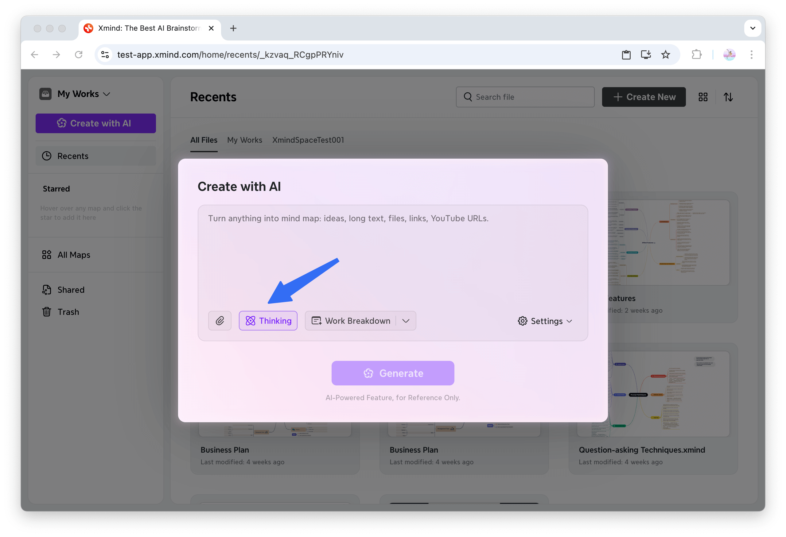786x537 pixels.
Task: Open the Shared section in sidebar
Action: pos(70,290)
